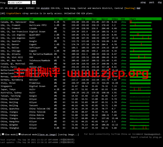Click the Last update timestamp line
Image resolution: width=163 pixels, height=147 pixels.
(37, 142)
